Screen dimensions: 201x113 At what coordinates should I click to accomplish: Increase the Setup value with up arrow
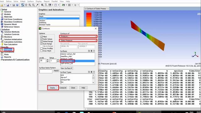pos(58,60)
